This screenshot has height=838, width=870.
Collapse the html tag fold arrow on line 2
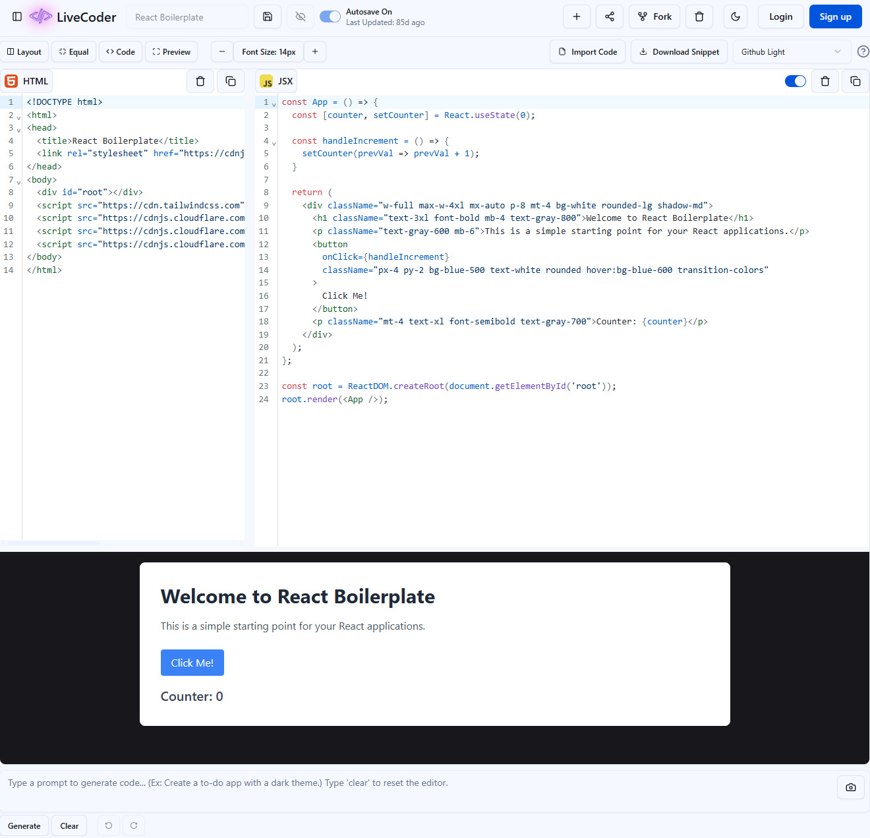pyautogui.click(x=18, y=117)
